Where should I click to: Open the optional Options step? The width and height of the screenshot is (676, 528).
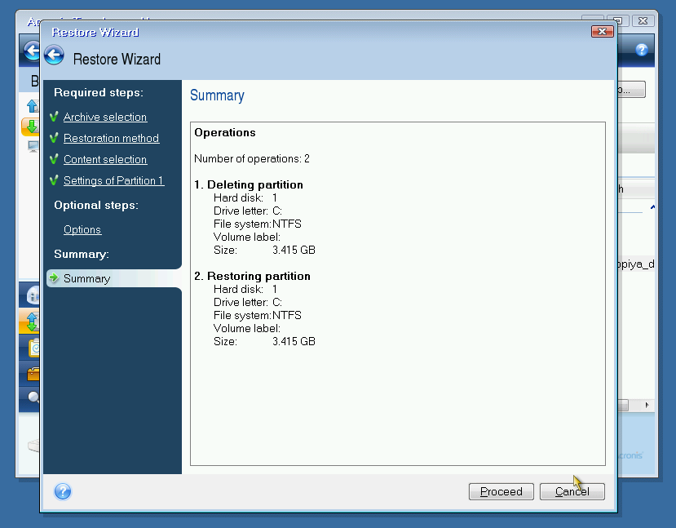pyautogui.click(x=82, y=229)
